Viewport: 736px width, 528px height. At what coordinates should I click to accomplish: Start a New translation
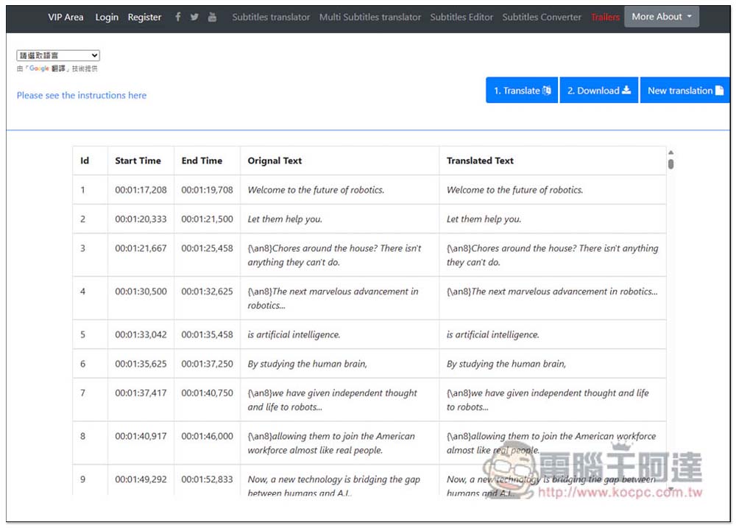(684, 90)
